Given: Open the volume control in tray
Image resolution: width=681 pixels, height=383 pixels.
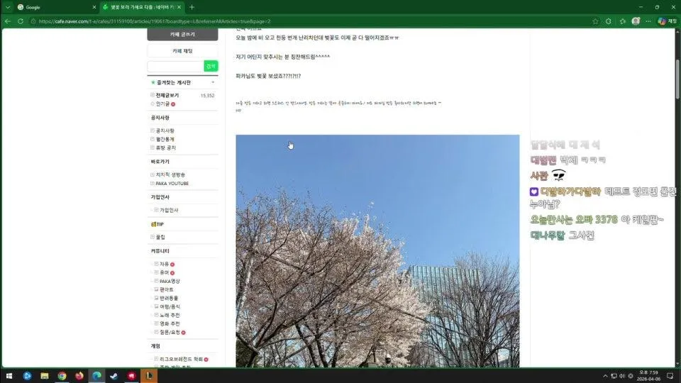Looking at the screenshot, I should 622,376.
